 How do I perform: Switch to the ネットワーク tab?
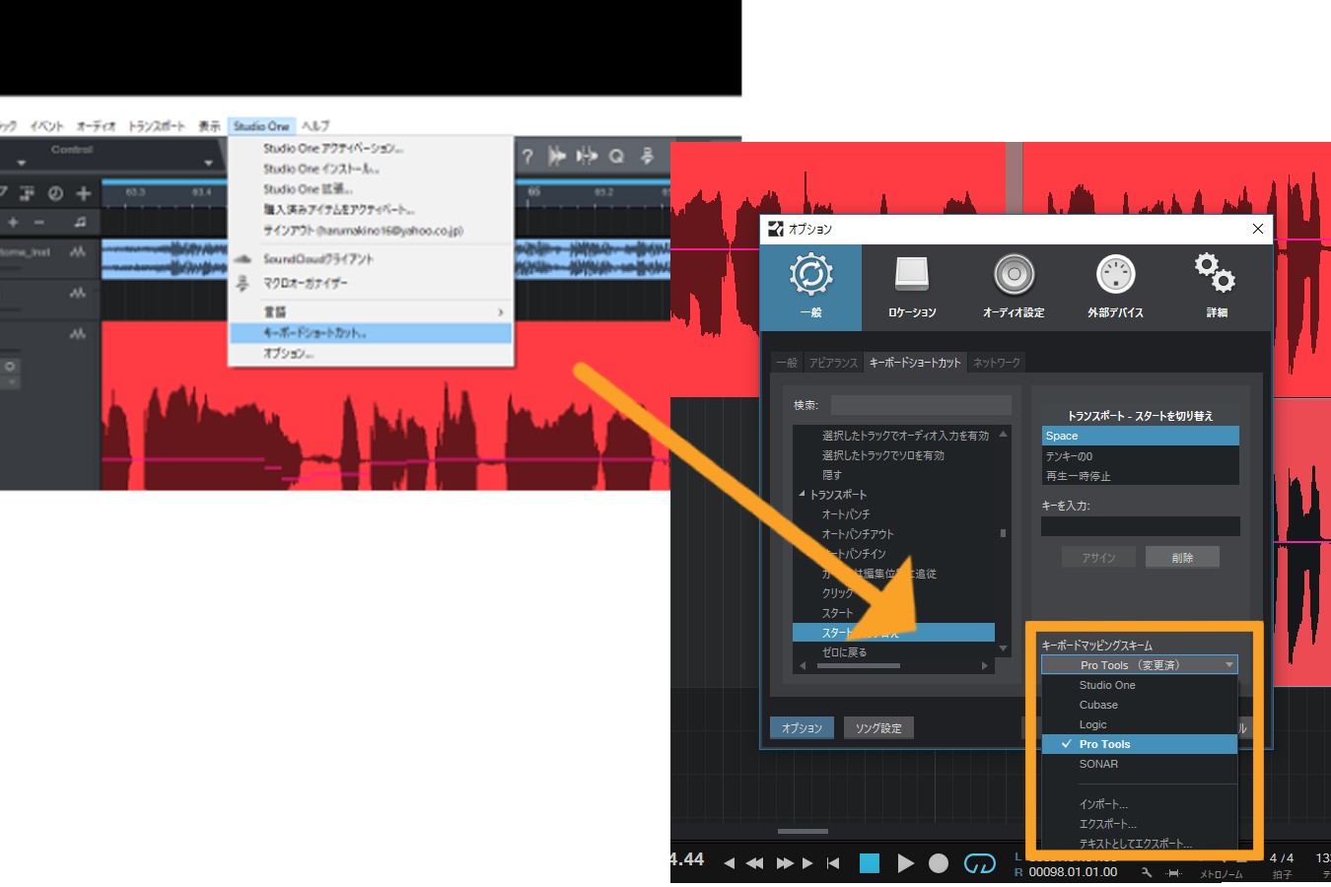(997, 363)
